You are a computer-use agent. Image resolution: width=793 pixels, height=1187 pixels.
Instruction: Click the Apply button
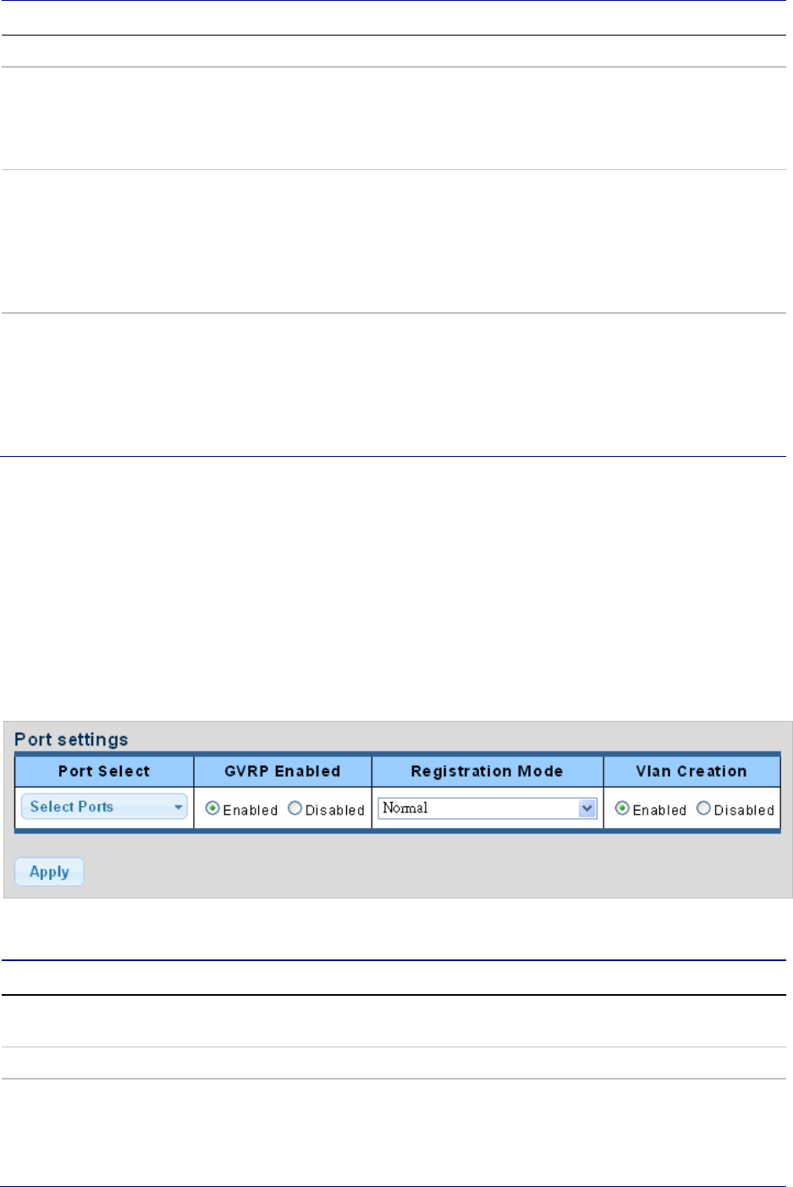click(x=49, y=871)
